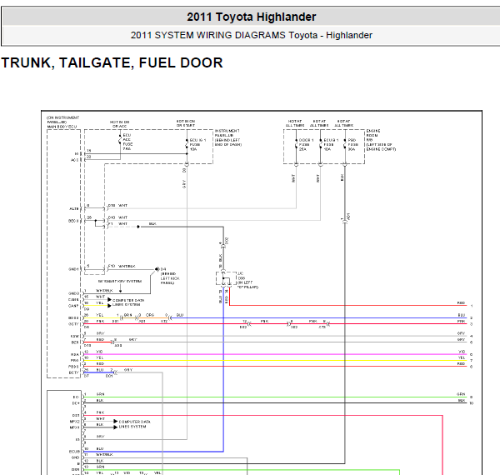The height and width of the screenshot is (475, 500).
Task: Click the PSD FUSE 30A label
Action: coord(352,144)
